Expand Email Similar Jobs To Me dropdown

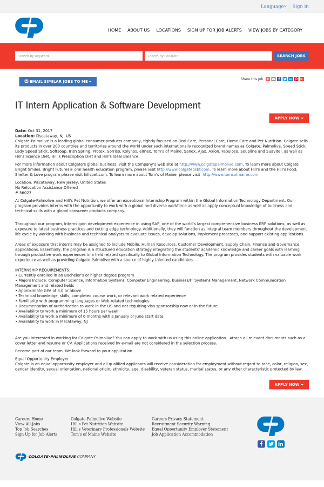pyautogui.click(x=58, y=81)
